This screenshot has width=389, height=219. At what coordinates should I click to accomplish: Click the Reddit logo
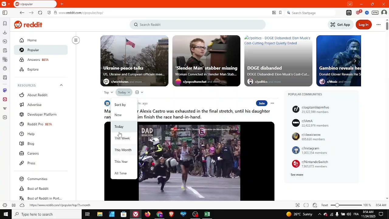(x=28, y=25)
